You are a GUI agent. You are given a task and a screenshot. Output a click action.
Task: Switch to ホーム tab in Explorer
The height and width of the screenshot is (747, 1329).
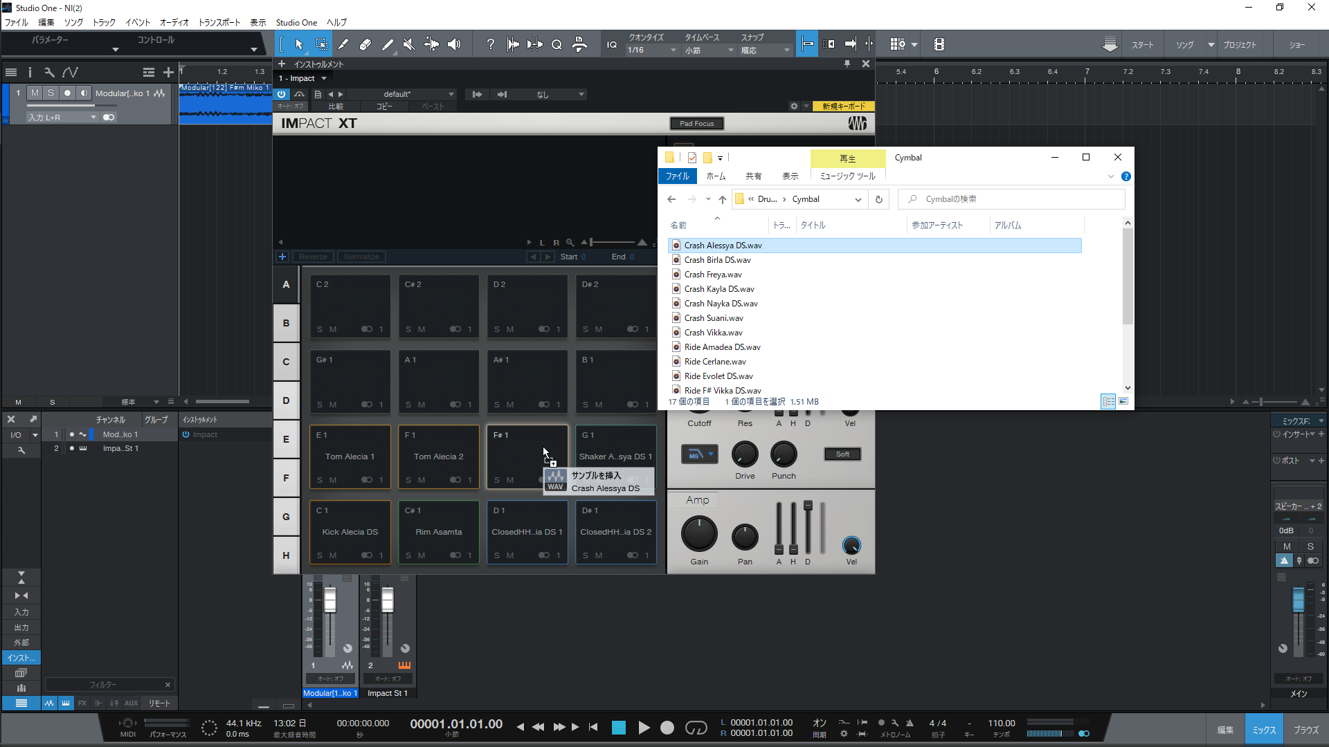[x=716, y=176]
